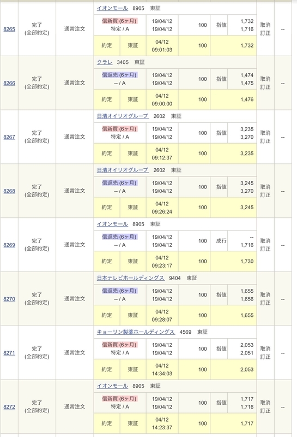Screen dimensions: 297x437
Task: Open order number 8266 link
Action: pos(9,83)
